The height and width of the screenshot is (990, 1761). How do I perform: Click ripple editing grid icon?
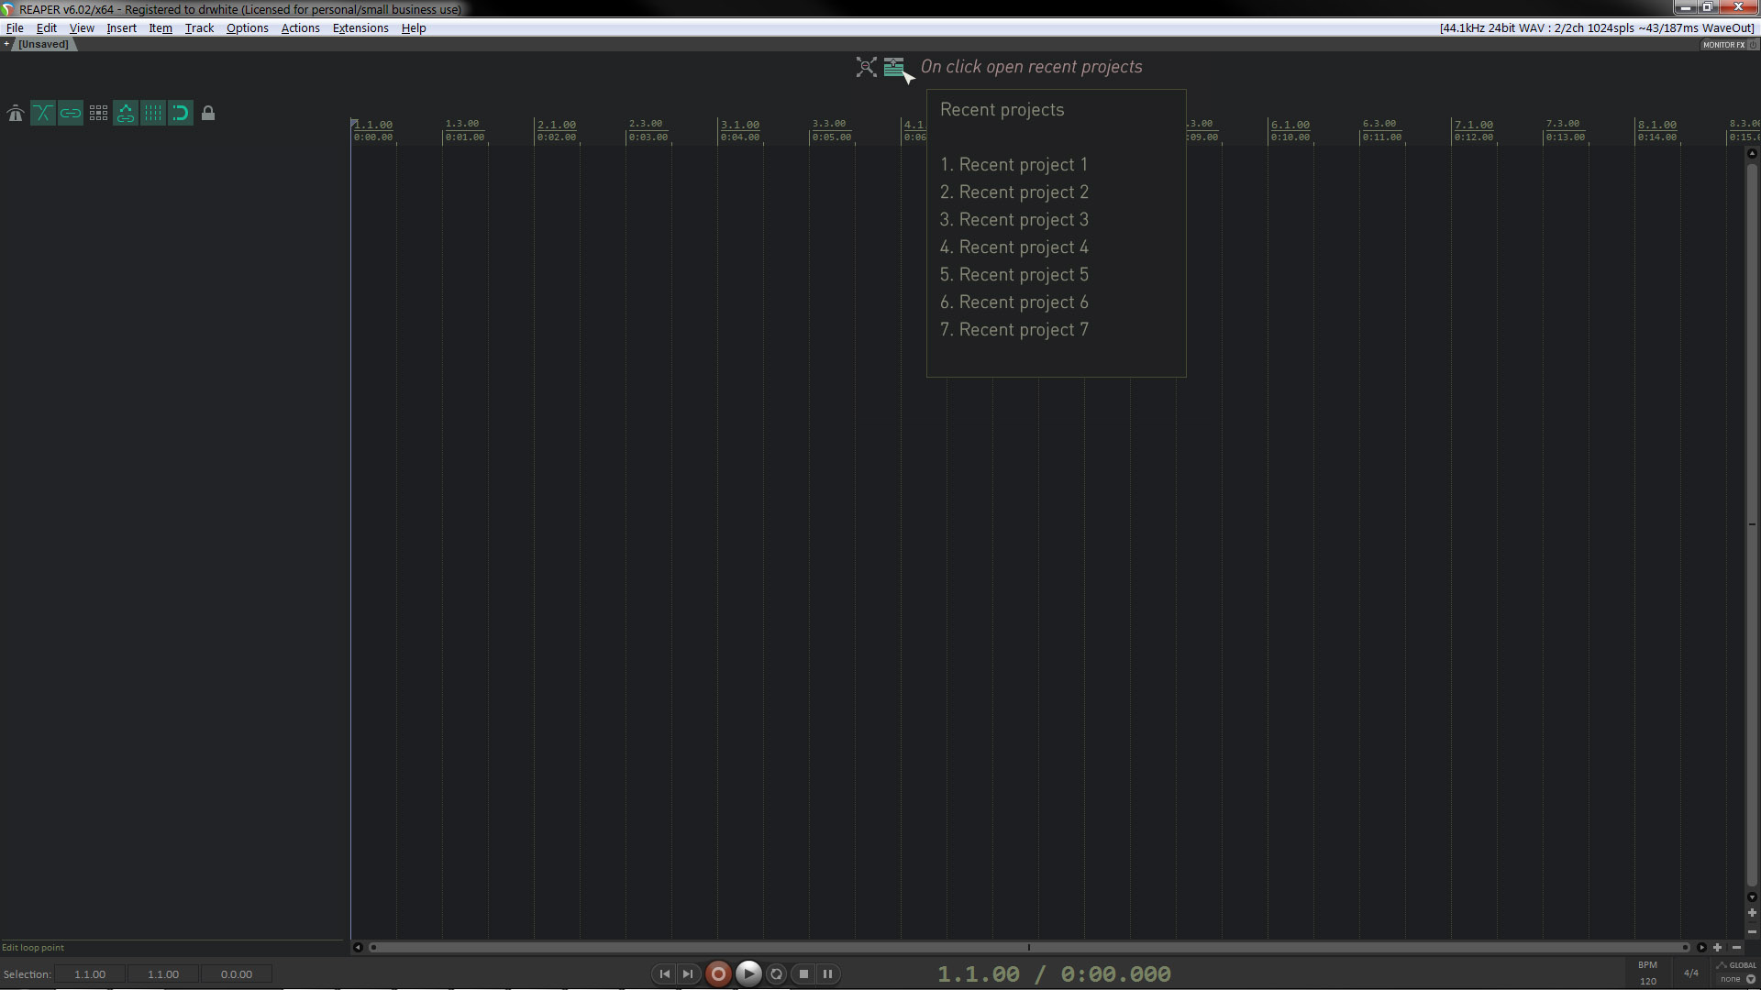tap(98, 114)
